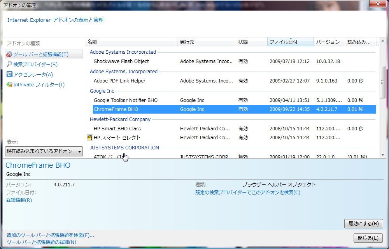
Task: Click the 2009/07/18 12:12 date cell
Action: click(289, 61)
